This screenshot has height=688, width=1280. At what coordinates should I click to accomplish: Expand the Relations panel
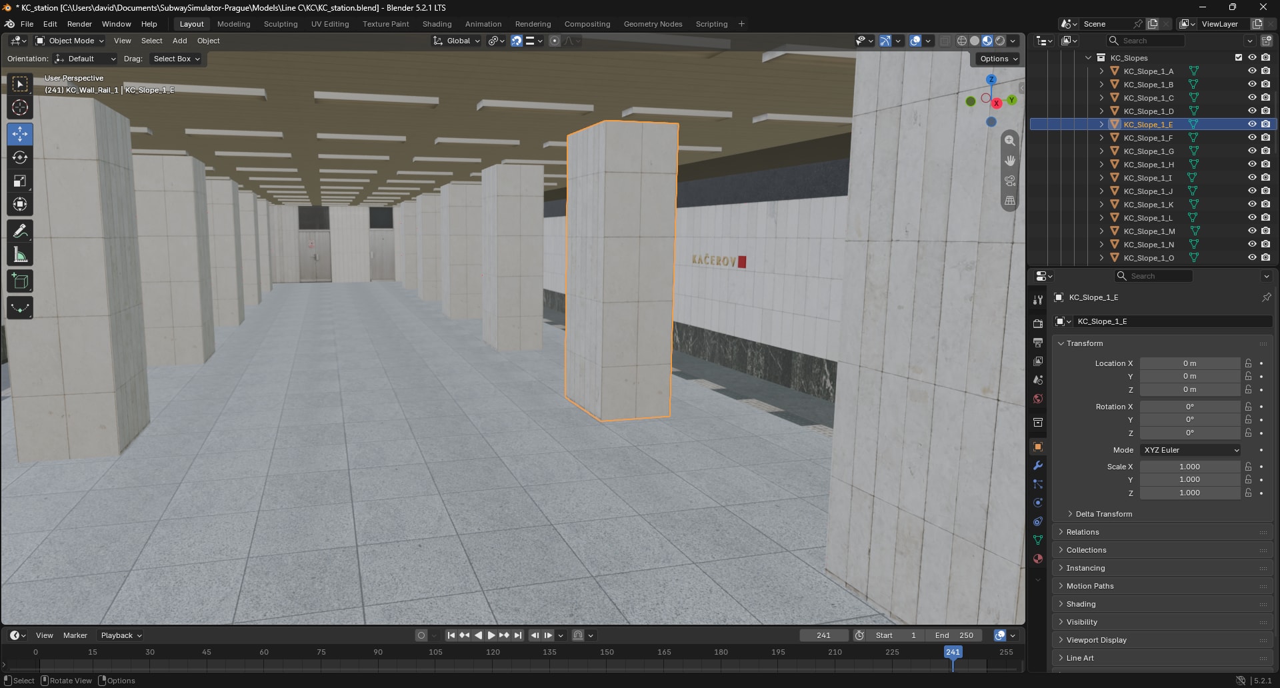click(x=1162, y=532)
